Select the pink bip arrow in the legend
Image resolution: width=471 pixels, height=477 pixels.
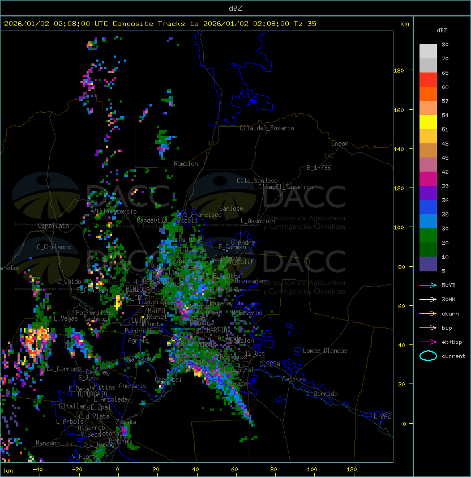(x=428, y=327)
